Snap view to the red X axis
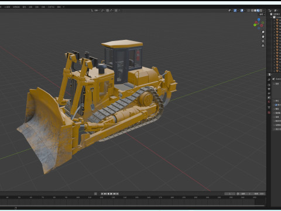Screen dimensions: 281x211 point(256,22)
